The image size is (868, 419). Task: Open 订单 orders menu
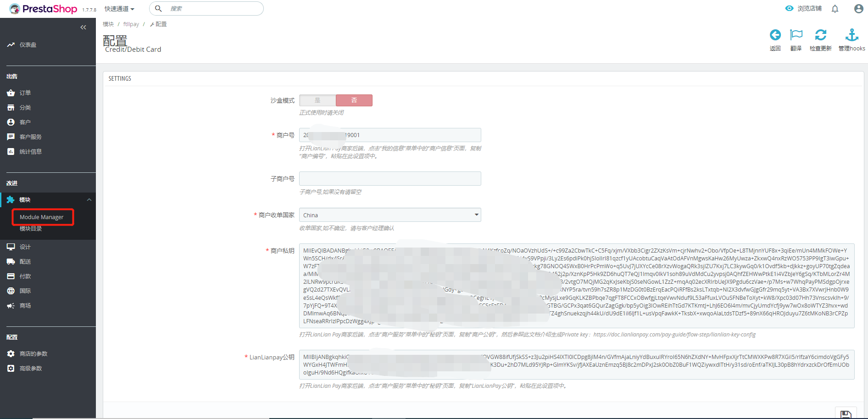(x=25, y=93)
